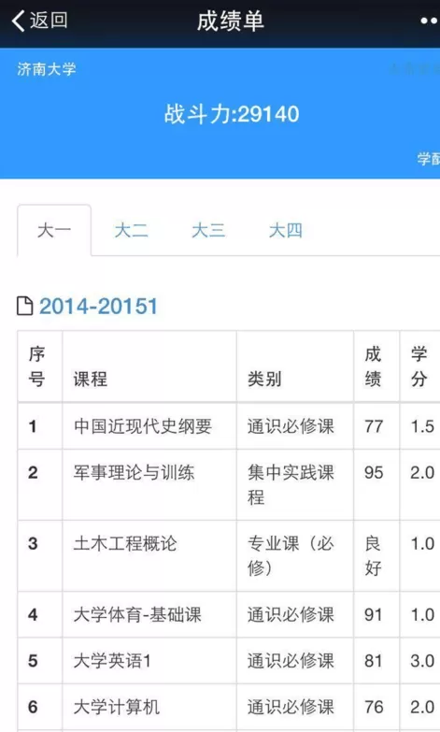Viewport: 440px width, 732px height.
Task: Click 2.0 credit in 大学计算机 row
Action: point(422,707)
